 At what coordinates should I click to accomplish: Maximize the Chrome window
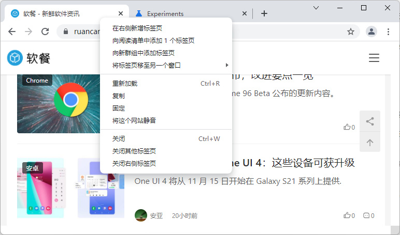point(364,8)
